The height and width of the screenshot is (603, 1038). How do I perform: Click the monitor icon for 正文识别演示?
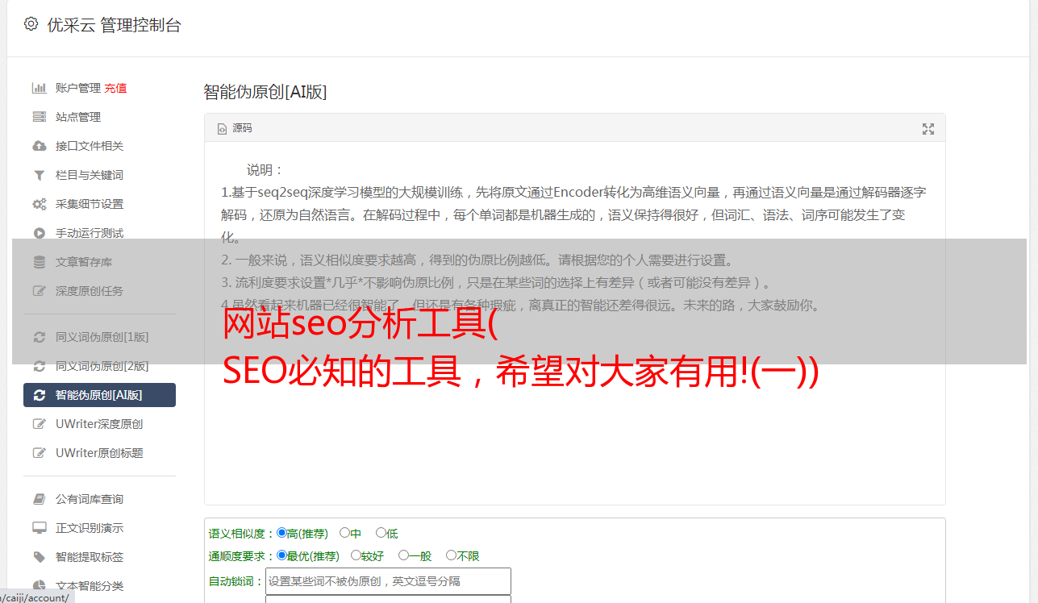coord(39,528)
